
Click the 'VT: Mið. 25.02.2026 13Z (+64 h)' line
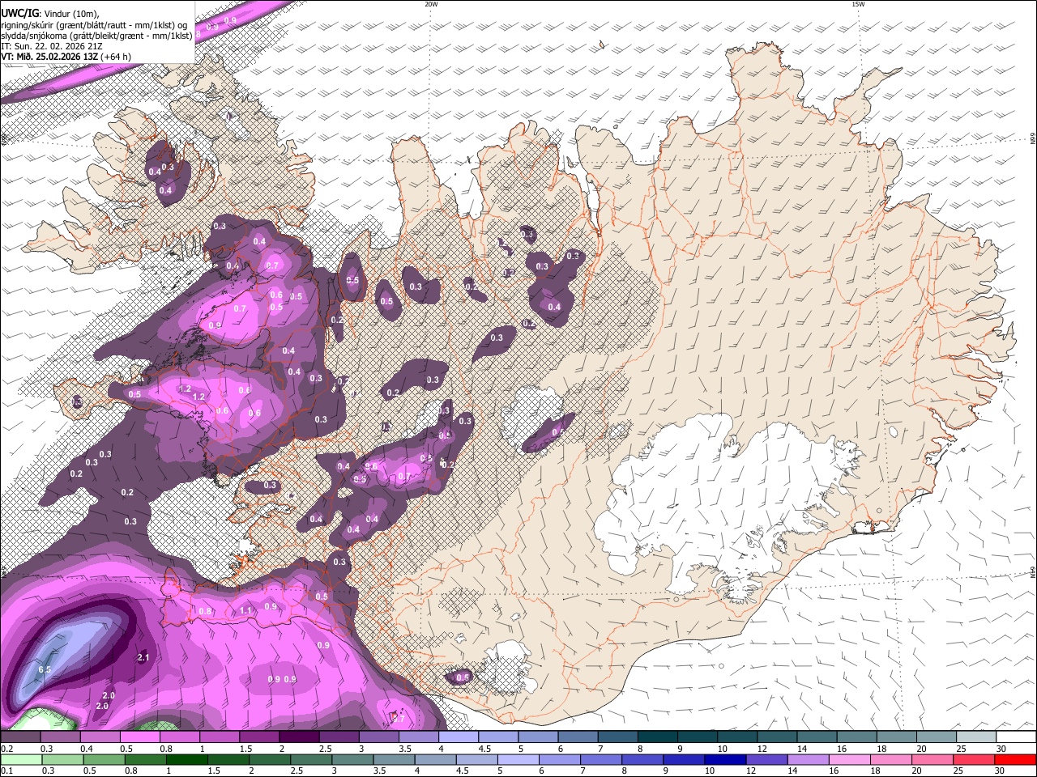pyautogui.click(x=66, y=57)
